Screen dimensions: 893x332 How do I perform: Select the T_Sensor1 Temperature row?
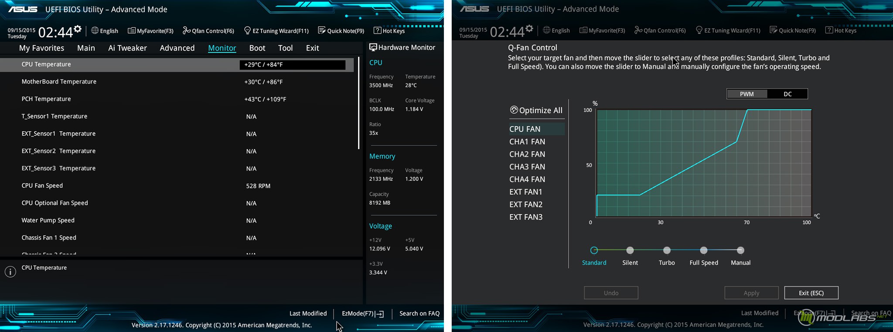(177, 116)
